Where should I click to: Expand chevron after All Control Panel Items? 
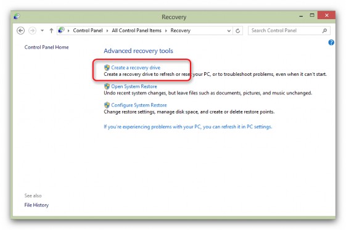pyautogui.click(x=166, y=31)
